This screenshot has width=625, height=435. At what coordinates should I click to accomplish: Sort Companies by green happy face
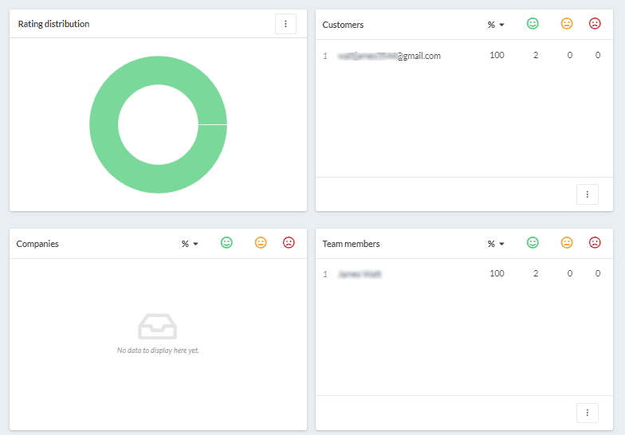pos(226,243)
